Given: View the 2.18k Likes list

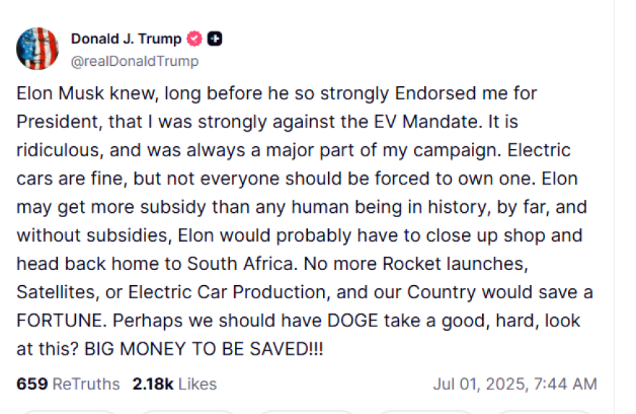Looking at the screenshot, I should point(174,384).
